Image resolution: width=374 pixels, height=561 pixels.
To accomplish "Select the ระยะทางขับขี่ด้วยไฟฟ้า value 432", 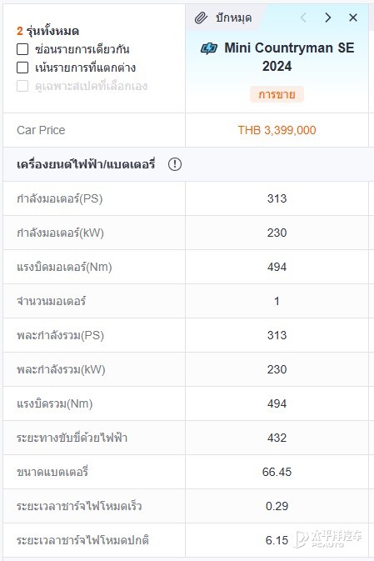I will click(277, 438).
